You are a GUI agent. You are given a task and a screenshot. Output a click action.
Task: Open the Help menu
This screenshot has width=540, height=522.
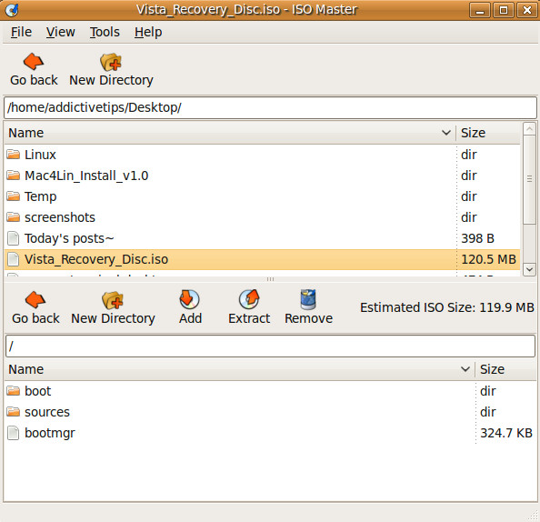point(148,32)
